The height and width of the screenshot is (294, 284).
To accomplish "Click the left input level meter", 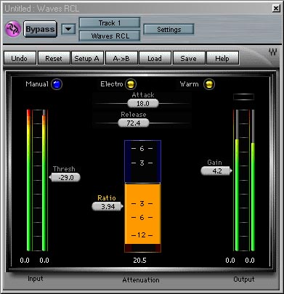I will coord(29,180).
